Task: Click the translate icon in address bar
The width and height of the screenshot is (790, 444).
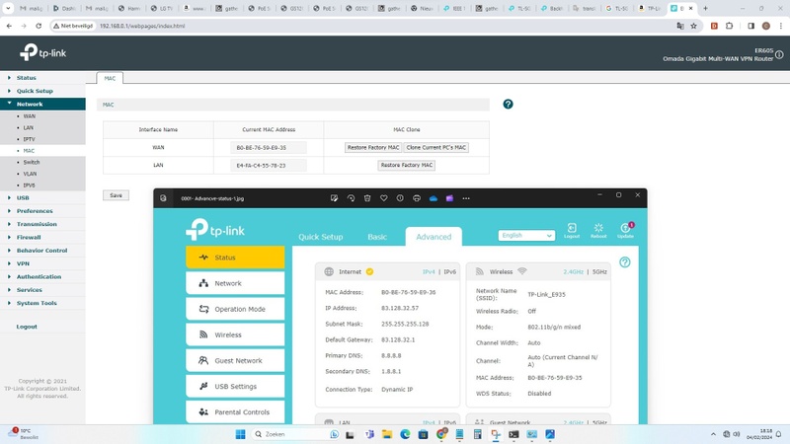Action: (680, 26)
